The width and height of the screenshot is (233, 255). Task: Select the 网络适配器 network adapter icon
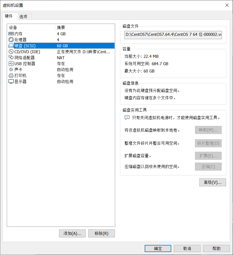[x=11, y=58]
